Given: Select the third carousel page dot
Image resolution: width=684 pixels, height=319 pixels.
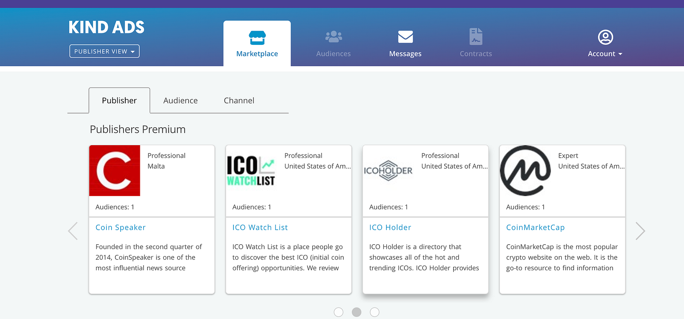Looking at the screenshot, I should point(374,312).
